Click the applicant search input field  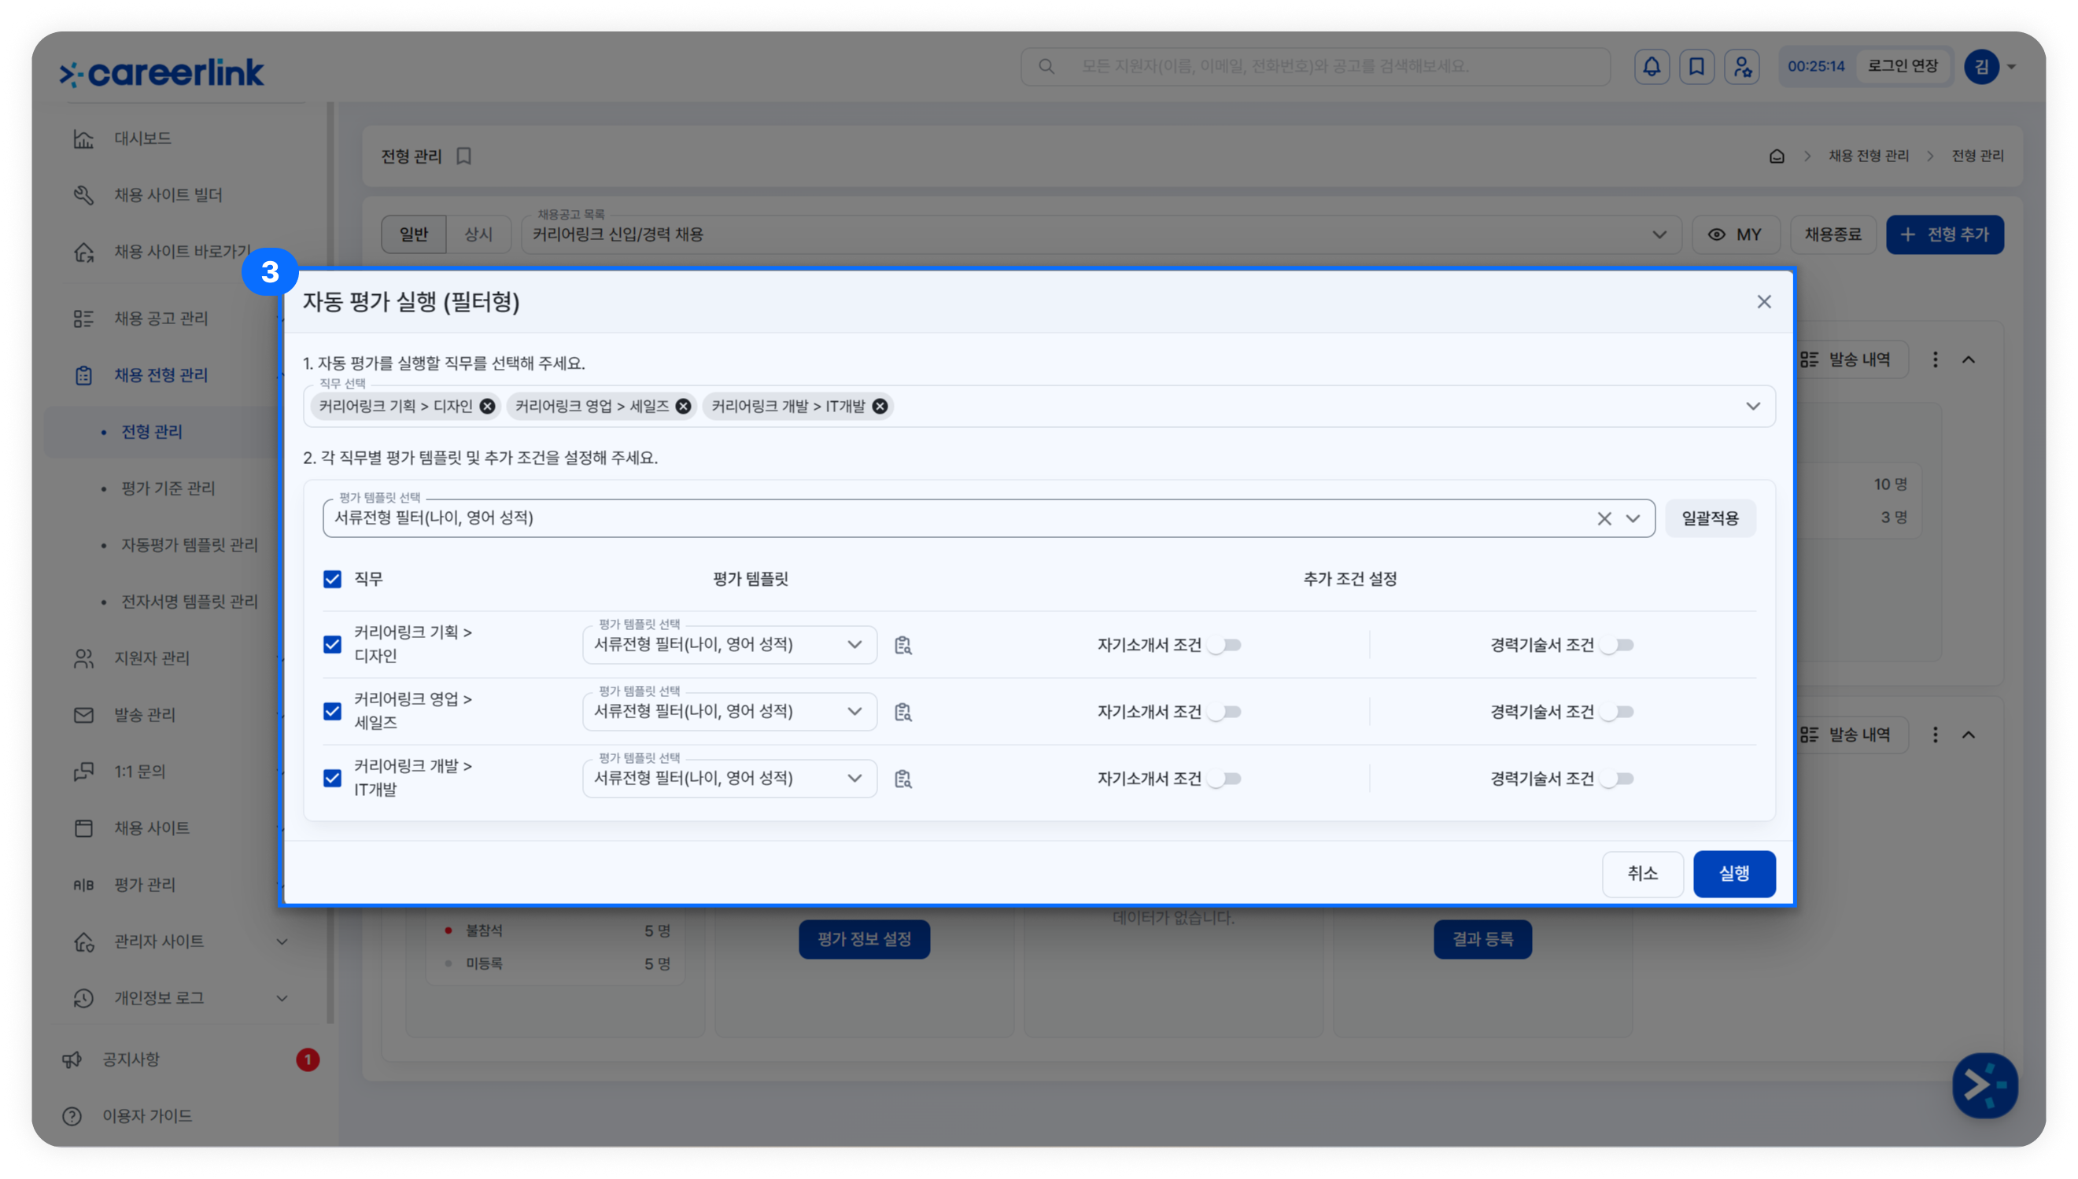coord(1315,66)
